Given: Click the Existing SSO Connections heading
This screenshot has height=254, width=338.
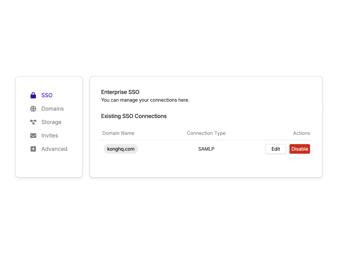Looking at the screenshot, I should click(134, 116).
